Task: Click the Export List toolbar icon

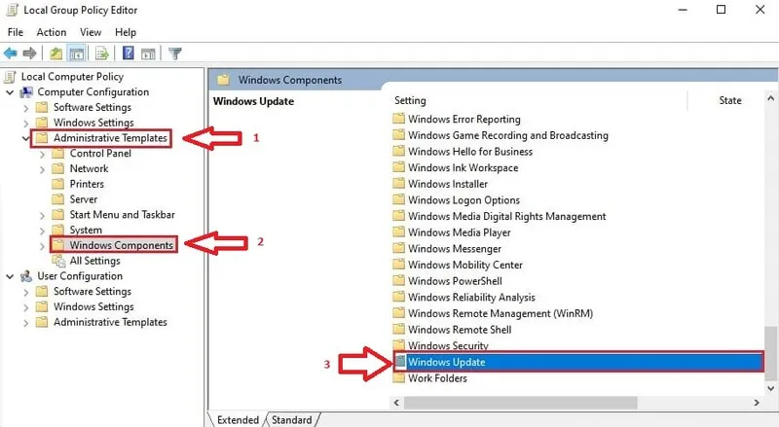Action: coord(102,53)
